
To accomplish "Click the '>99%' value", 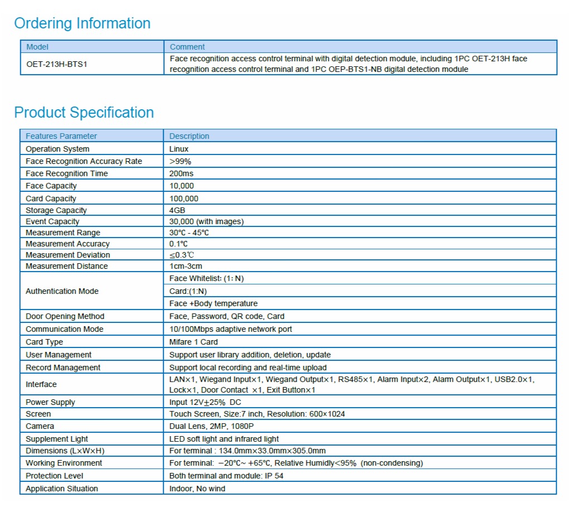I will coord(180,162).
